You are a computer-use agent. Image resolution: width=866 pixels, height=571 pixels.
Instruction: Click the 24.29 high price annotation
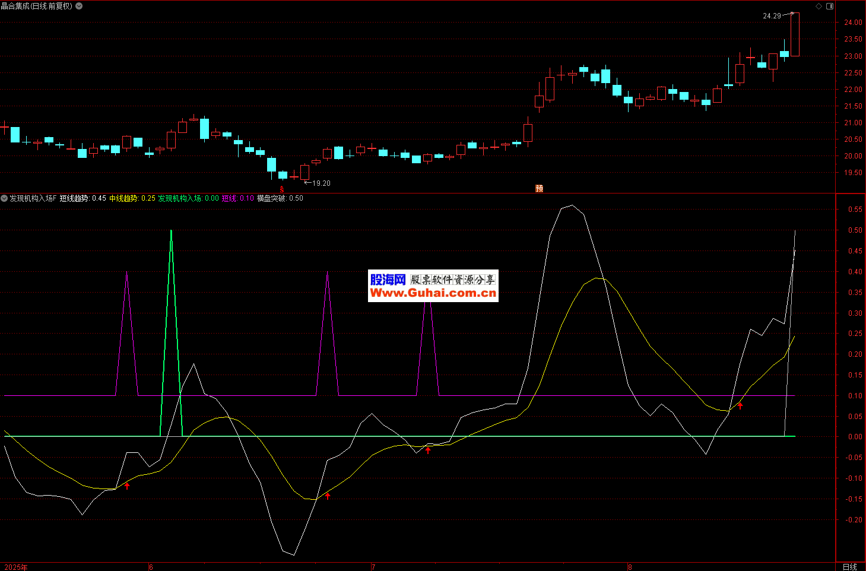(x=772, y=16)
